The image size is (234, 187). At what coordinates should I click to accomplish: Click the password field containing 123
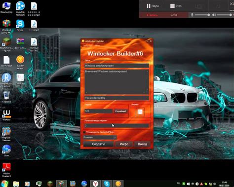(98, 111)
